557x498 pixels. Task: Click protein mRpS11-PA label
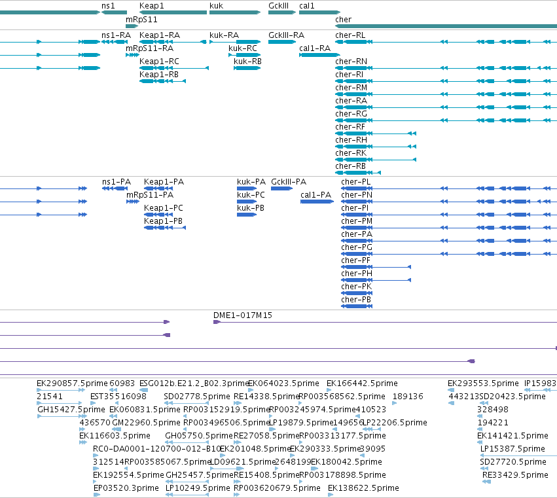[x=150, y=195]
